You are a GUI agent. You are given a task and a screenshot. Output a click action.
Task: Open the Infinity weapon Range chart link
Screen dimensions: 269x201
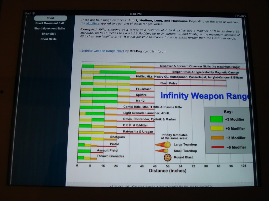(103, 51)
